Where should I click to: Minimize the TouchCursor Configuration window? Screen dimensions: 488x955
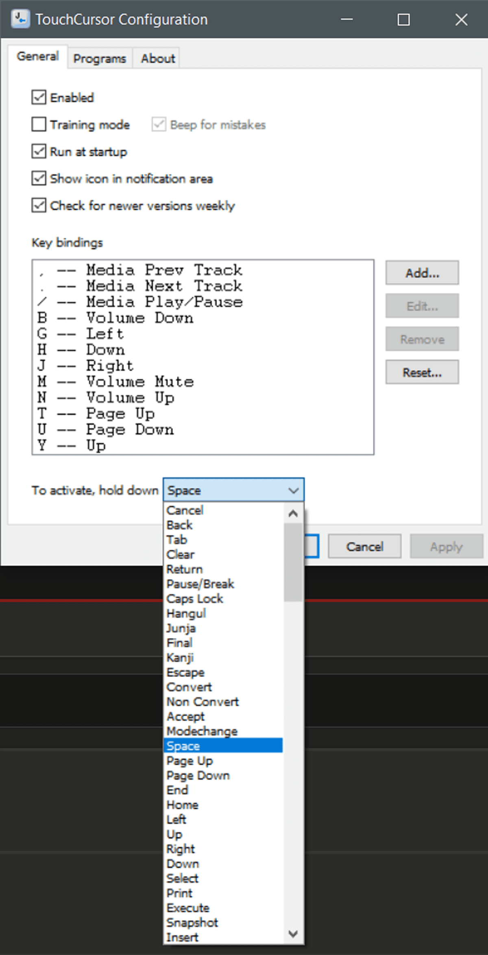pyautogui.click(x=346, y=19)
